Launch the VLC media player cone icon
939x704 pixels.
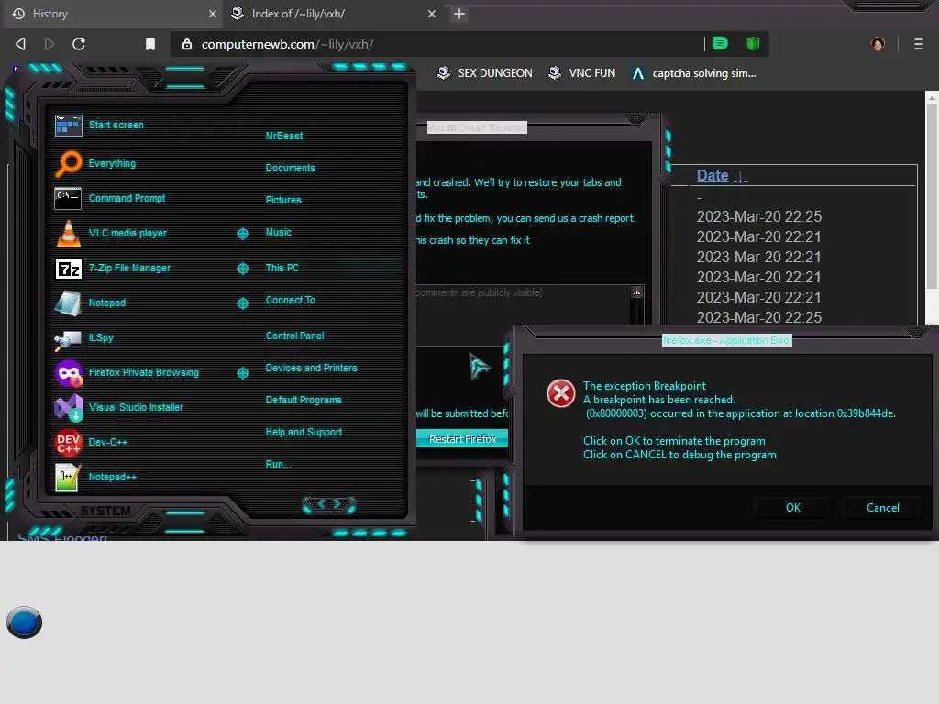(x=68, y=234)
